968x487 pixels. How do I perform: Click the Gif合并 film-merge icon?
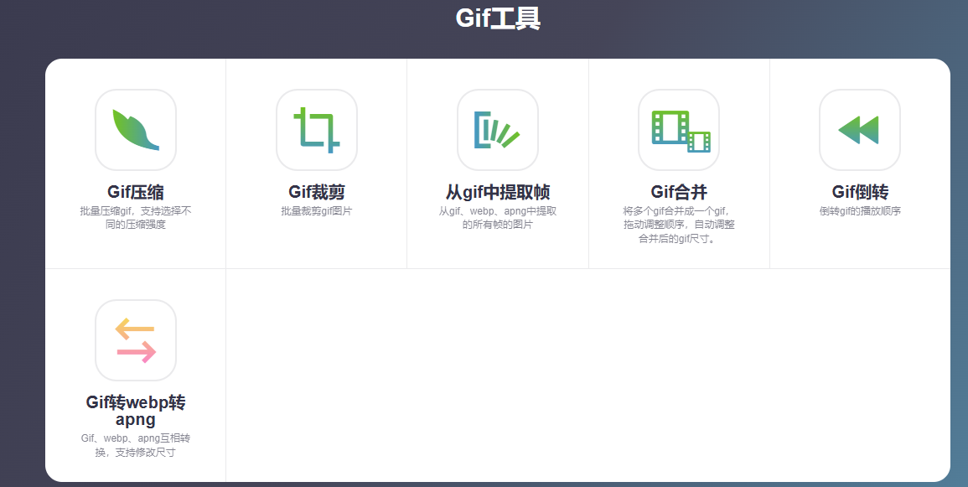679,130
